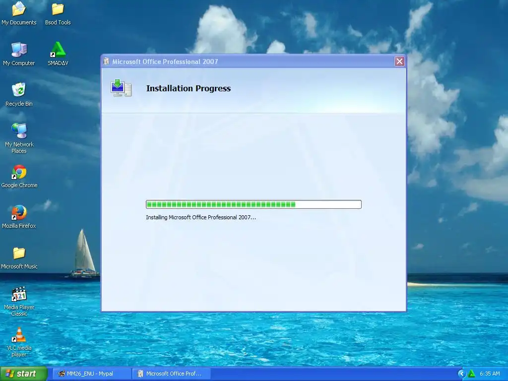508x381 pixels.
Task: Open the Start menu
Action: coord(24,374)
